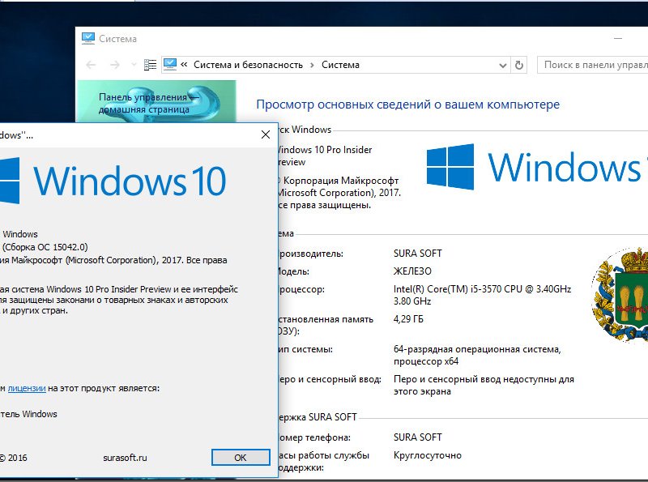This screenshot has height=482, width=648.
Task: Minimize the Система window
Action: 618,38
